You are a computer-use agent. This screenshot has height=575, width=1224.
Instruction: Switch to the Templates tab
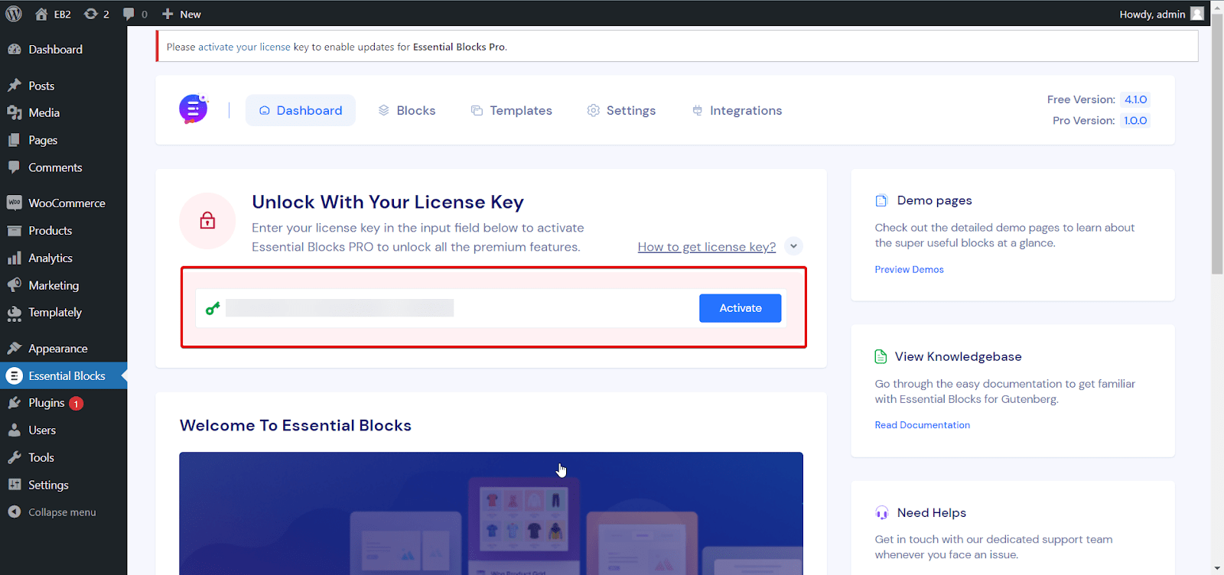(x=511, y=111)
